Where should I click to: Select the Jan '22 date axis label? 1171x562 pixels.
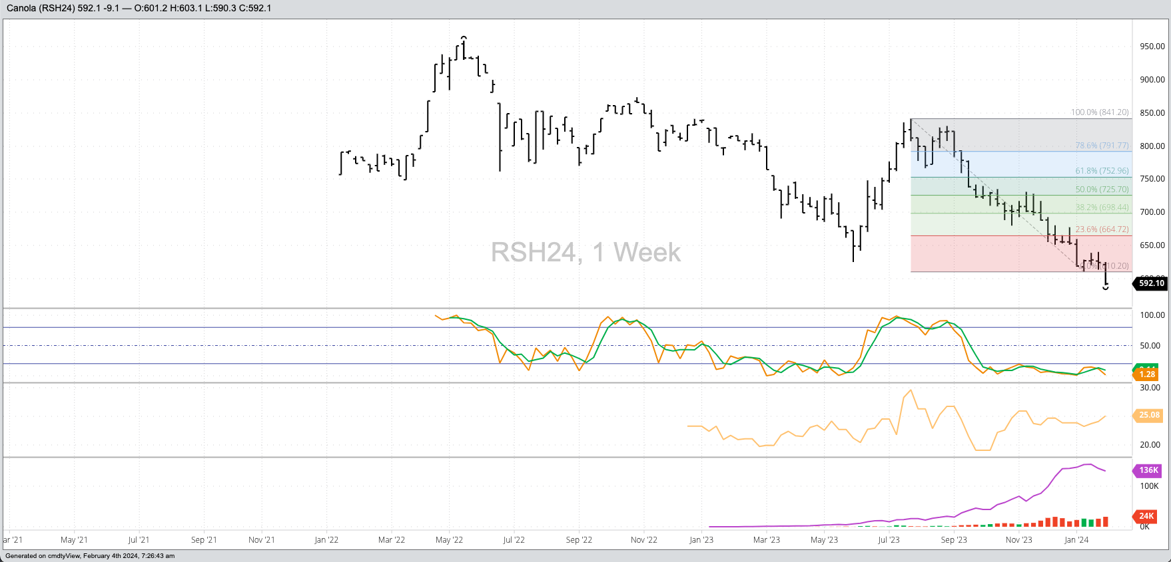pyautogui.click(x=326, y=540)
